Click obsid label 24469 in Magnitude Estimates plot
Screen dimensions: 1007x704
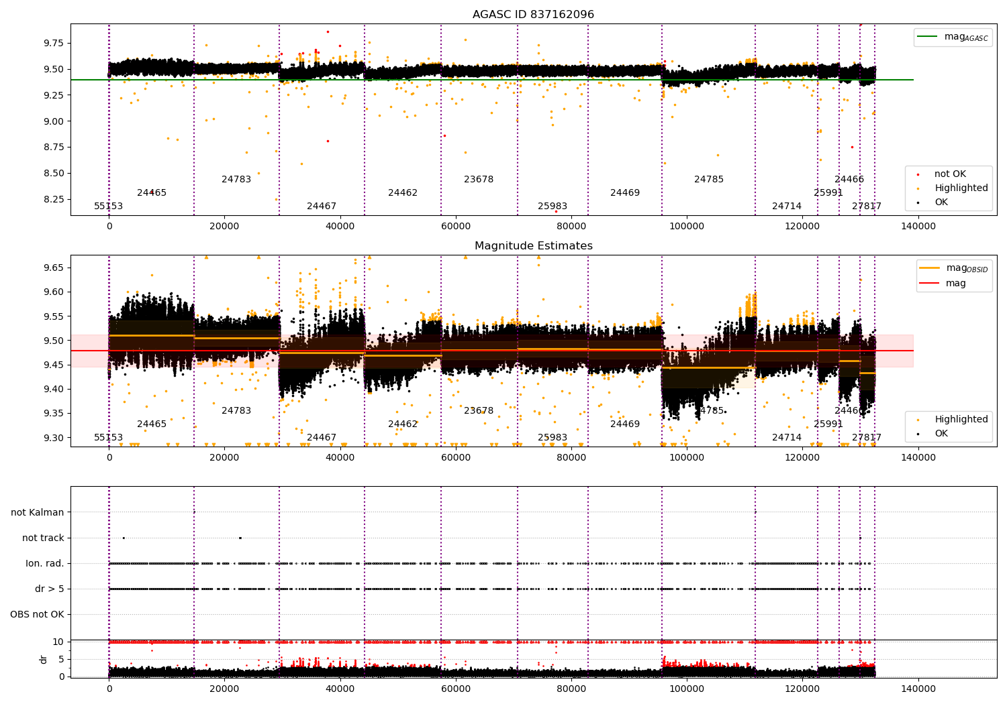625,424
